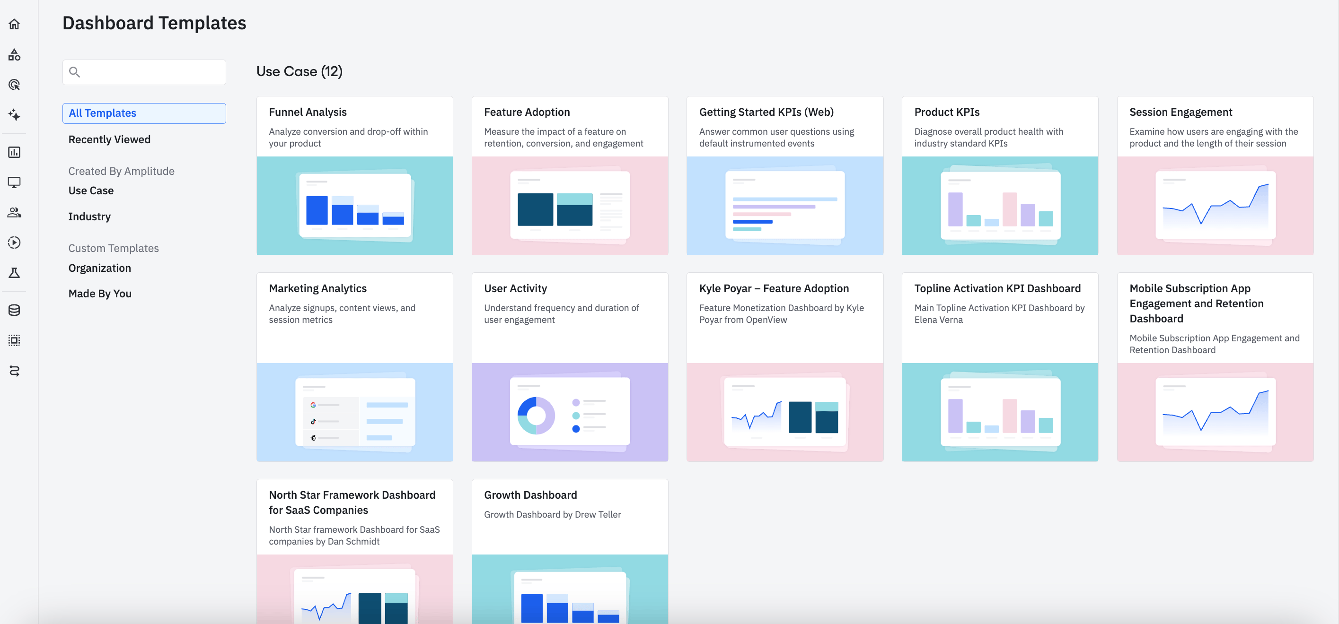The width and height of the screenshot is (1339, 624).
Task: Switch to Recently Viewed templates
Action: click(x=109, y=139)
